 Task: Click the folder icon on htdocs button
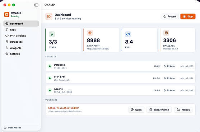click(x=178, y=110)
